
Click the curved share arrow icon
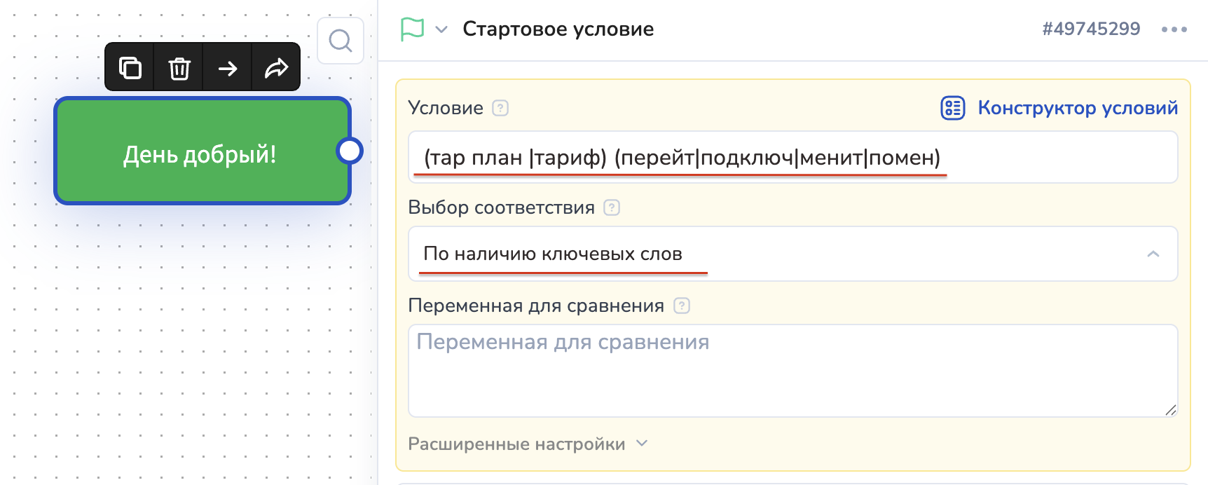(x=276, y=68)
